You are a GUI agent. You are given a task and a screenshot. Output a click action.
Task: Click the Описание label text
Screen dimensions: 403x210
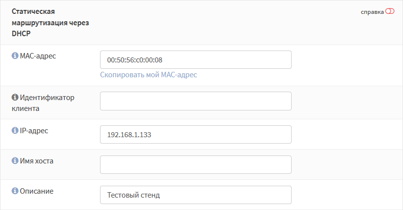click(x=37, y=191)
